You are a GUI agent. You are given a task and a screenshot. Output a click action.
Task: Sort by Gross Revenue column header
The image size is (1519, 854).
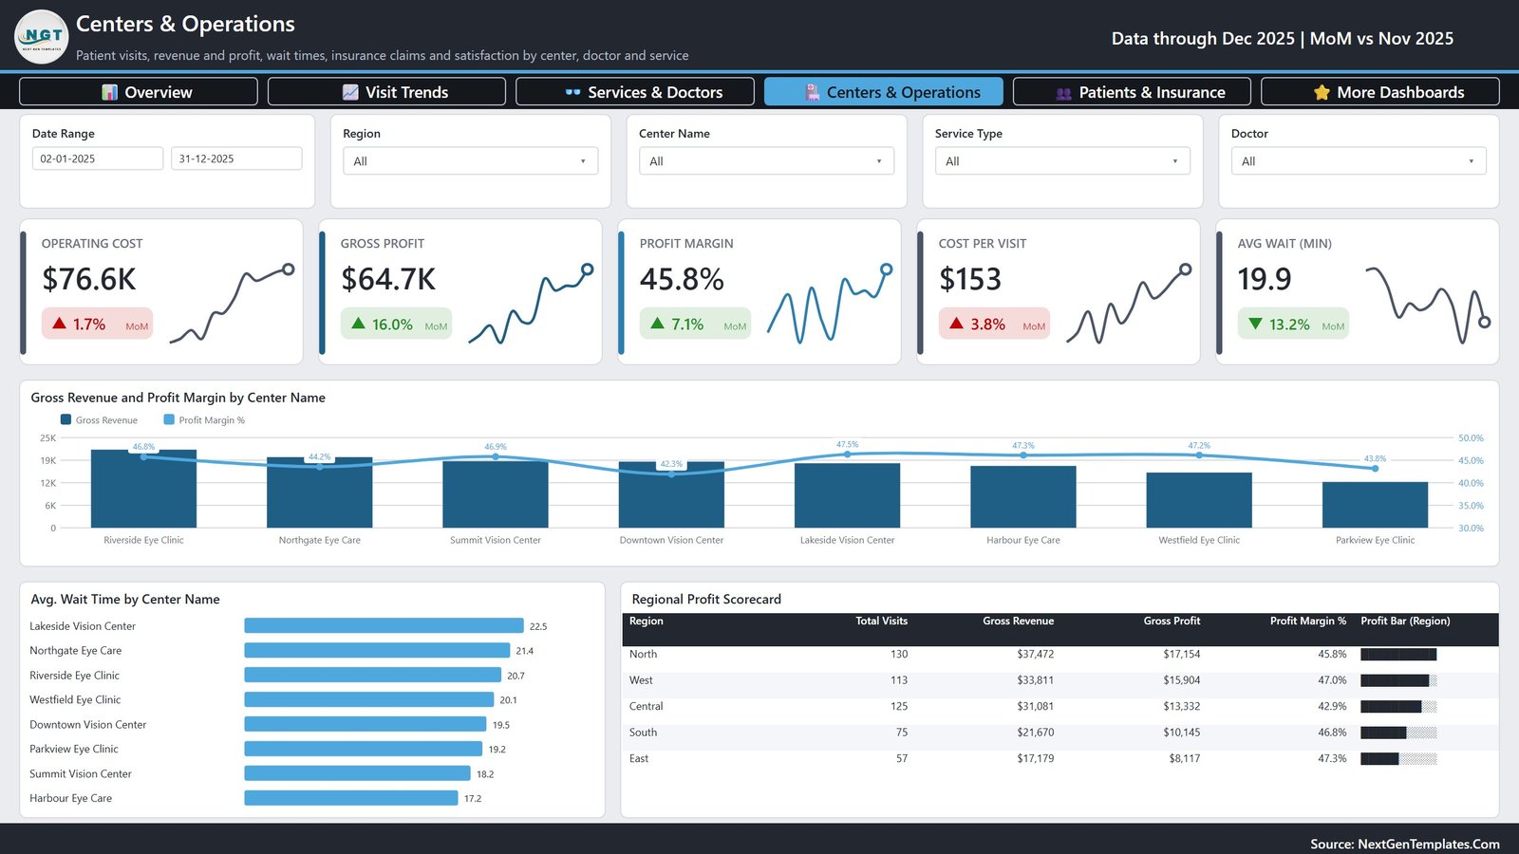(x=1018, y=621)
